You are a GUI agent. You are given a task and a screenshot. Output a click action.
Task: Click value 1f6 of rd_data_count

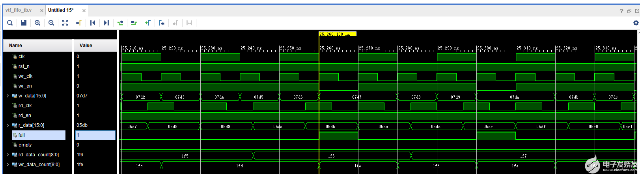pyautogui.click(x=80, y=155)
